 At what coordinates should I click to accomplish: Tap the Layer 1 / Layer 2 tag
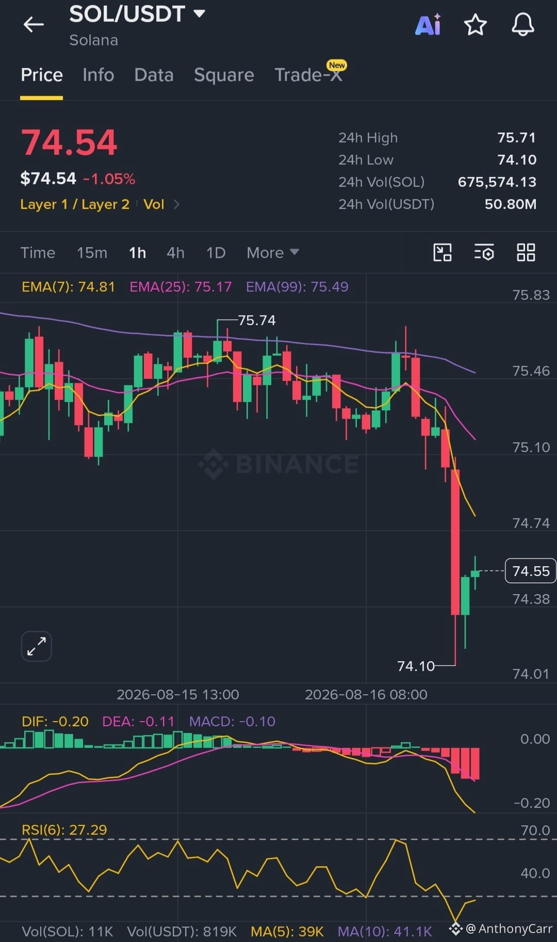75,204
